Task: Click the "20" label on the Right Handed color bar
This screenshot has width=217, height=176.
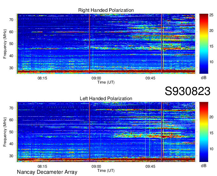Action: [211, 31]
